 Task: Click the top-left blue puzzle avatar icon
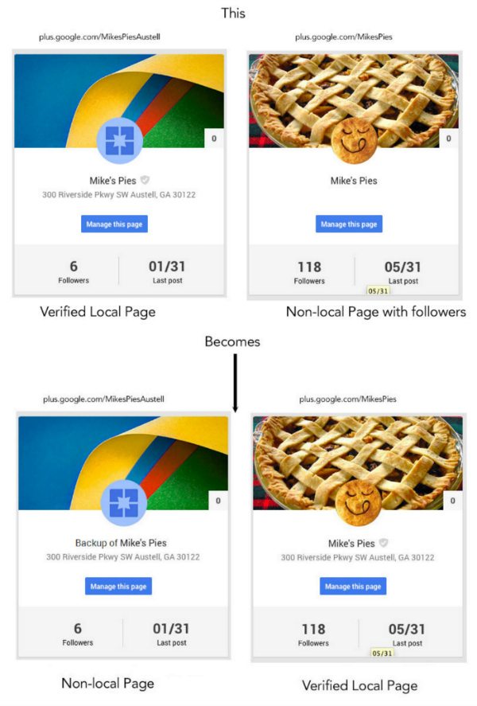coord(119,140)
